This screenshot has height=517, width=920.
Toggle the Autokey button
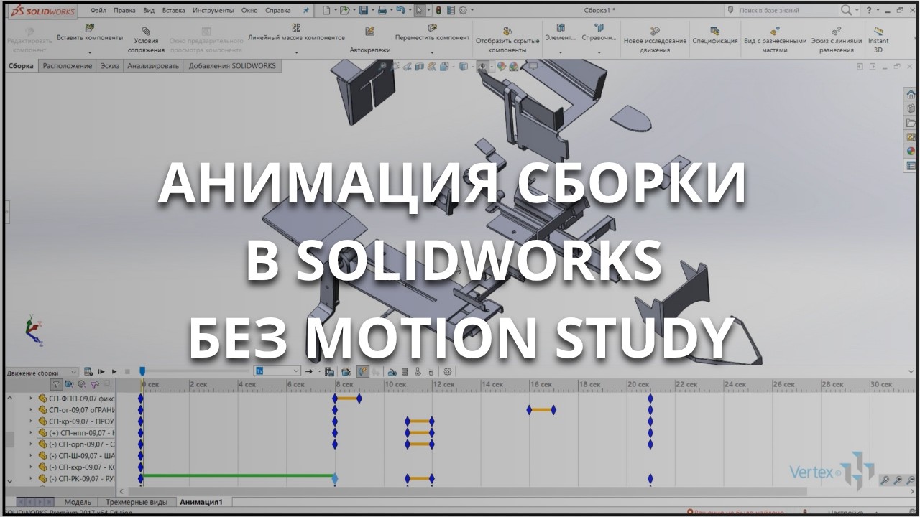(x=363, y=371)
